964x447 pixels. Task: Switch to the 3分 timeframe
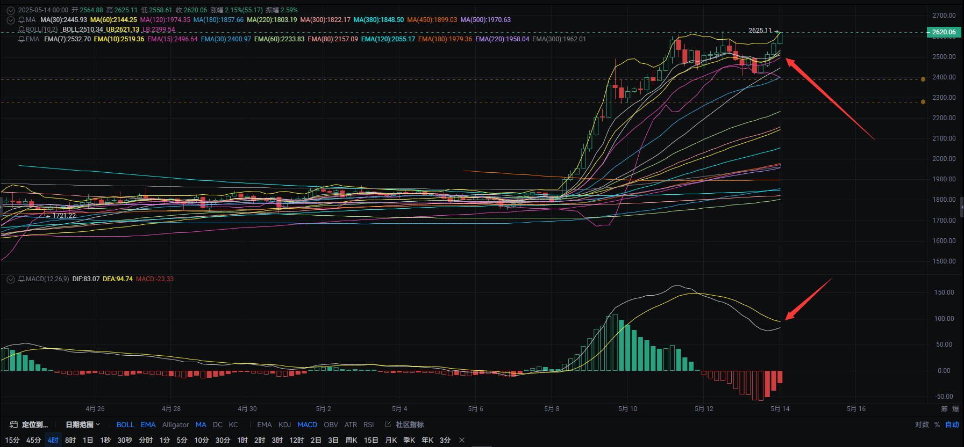(x=445, y=440)
